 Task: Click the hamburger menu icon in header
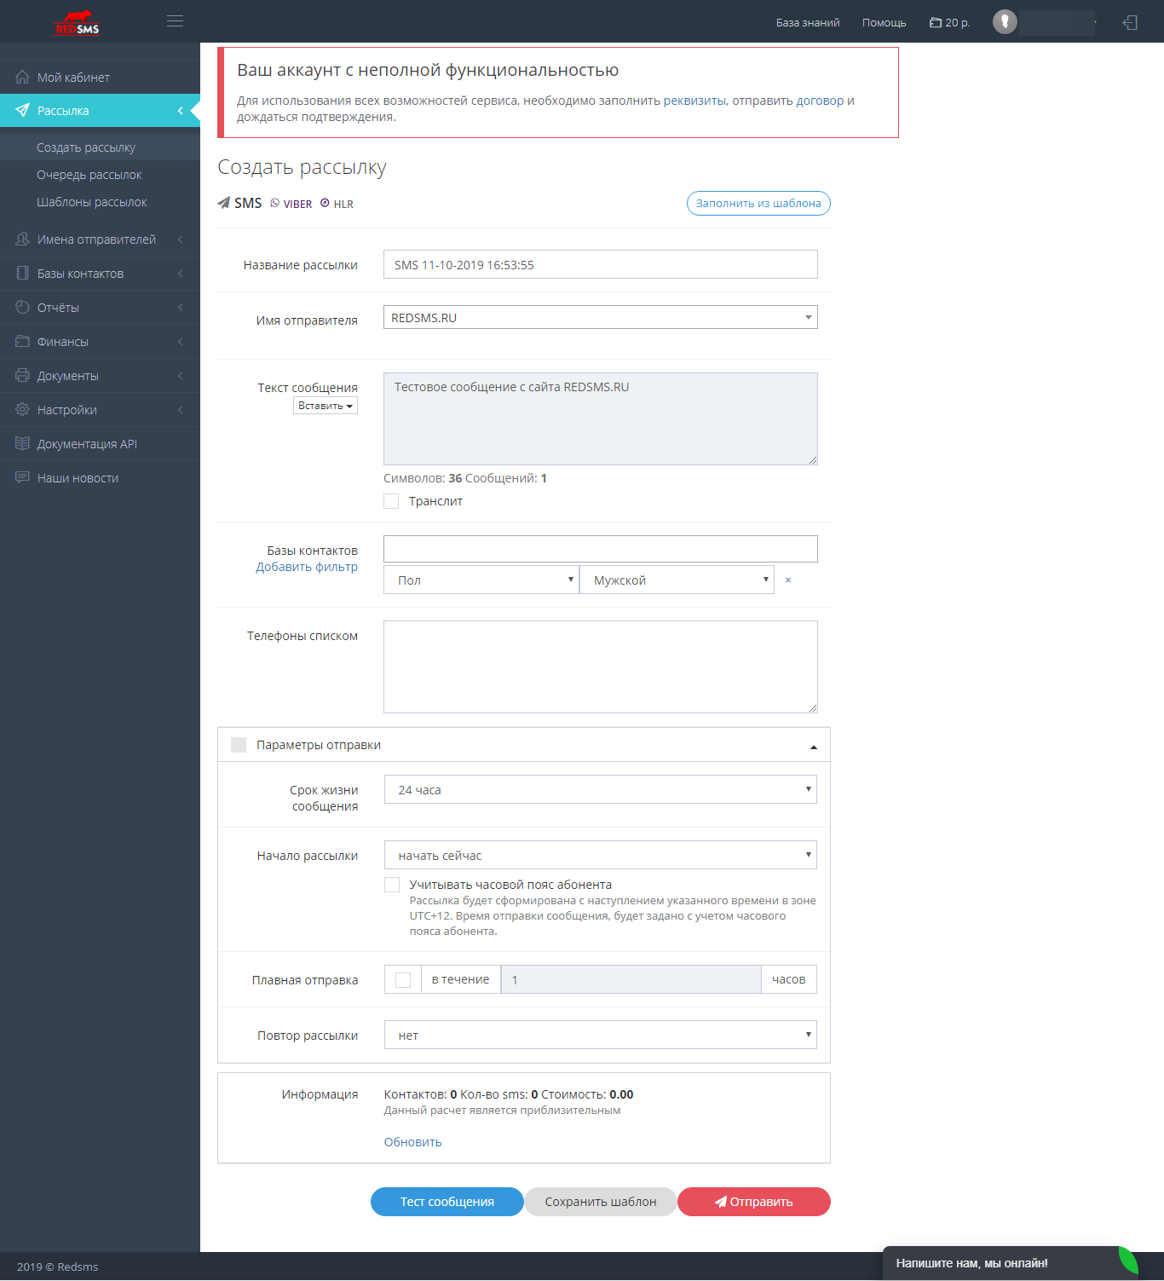[x=175, y=21]
